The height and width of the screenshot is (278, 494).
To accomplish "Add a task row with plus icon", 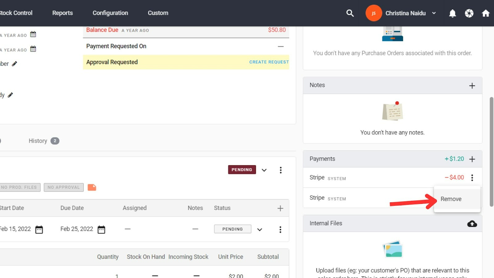I will tap(280, 208).
